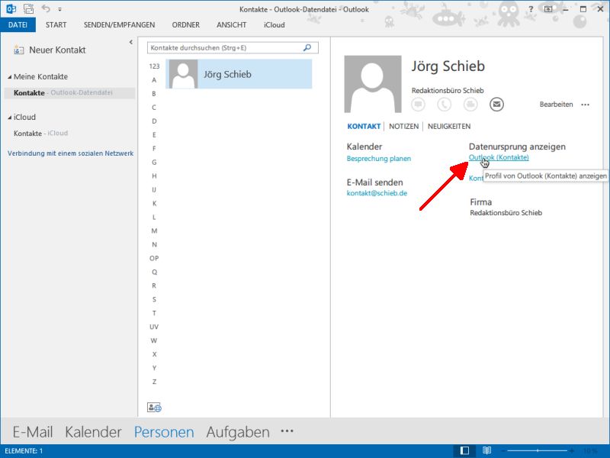Click the zoom slider in status bar
This screenshot has width=610, height=458.
coord(538,450)
